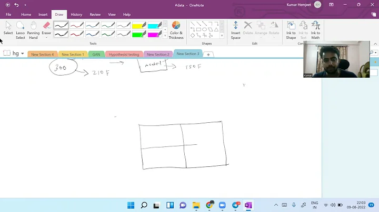Screen dimensions: 379x212
Task: Pick the Eraser tool
Action: click(46, 28)
